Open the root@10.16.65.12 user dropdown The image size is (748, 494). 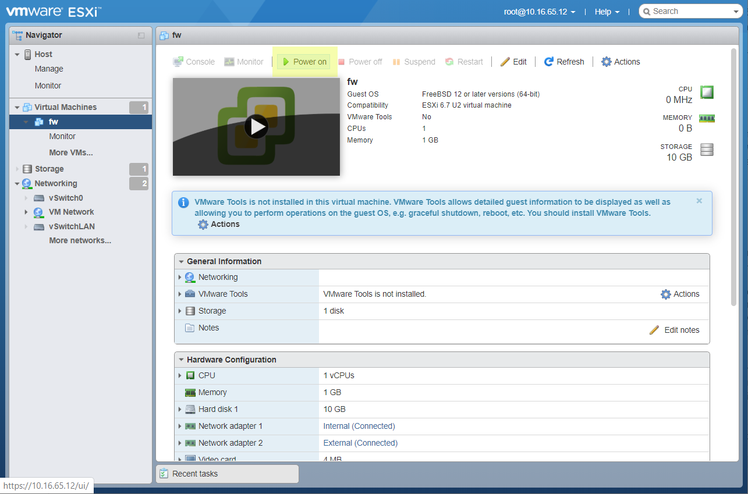point(540,12)
